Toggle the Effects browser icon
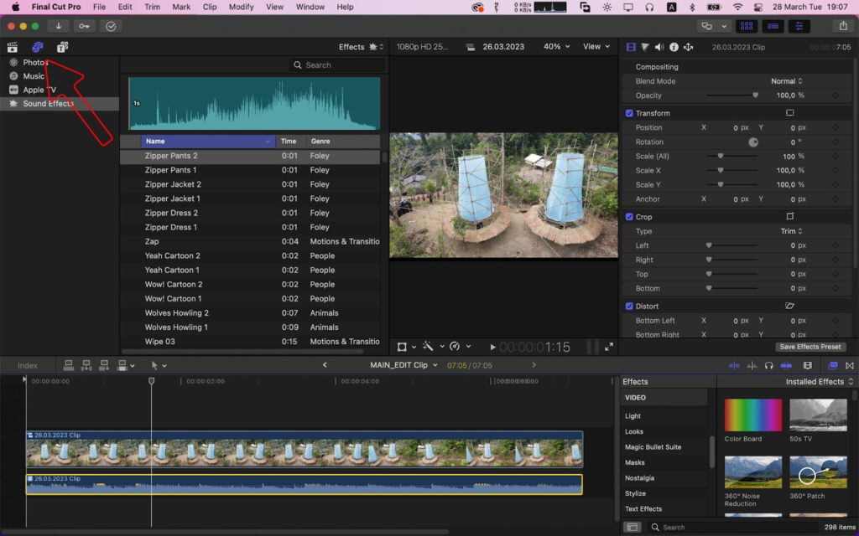Viewport: 859px width, 536px height. (833, 365)
